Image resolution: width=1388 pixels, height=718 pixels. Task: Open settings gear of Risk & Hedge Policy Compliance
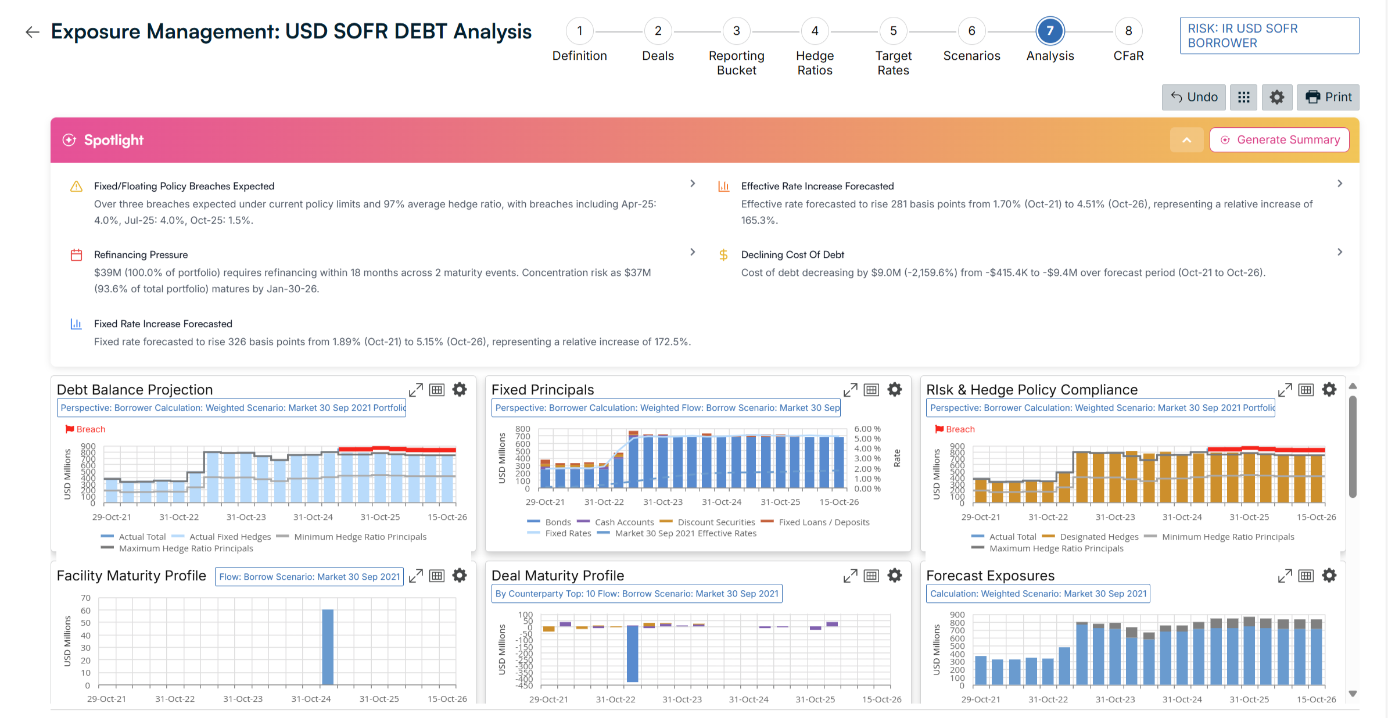point(1329,390)
